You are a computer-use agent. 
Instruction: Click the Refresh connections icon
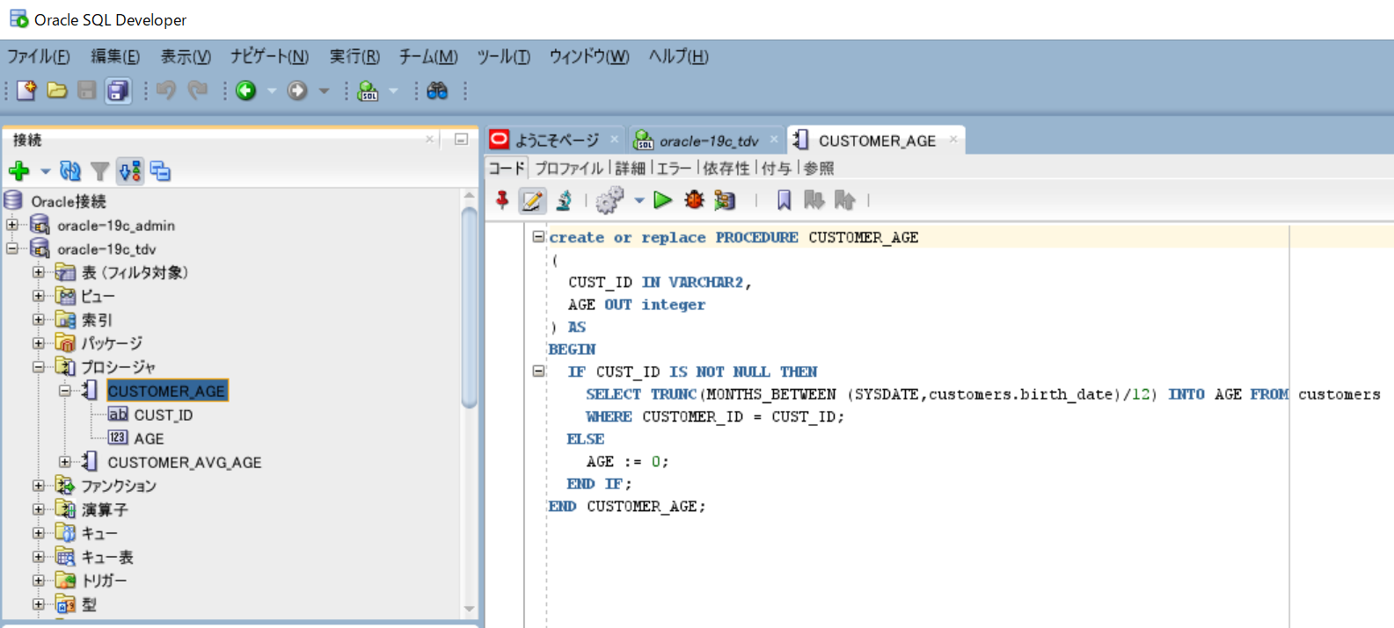click(x=70, y=171)
